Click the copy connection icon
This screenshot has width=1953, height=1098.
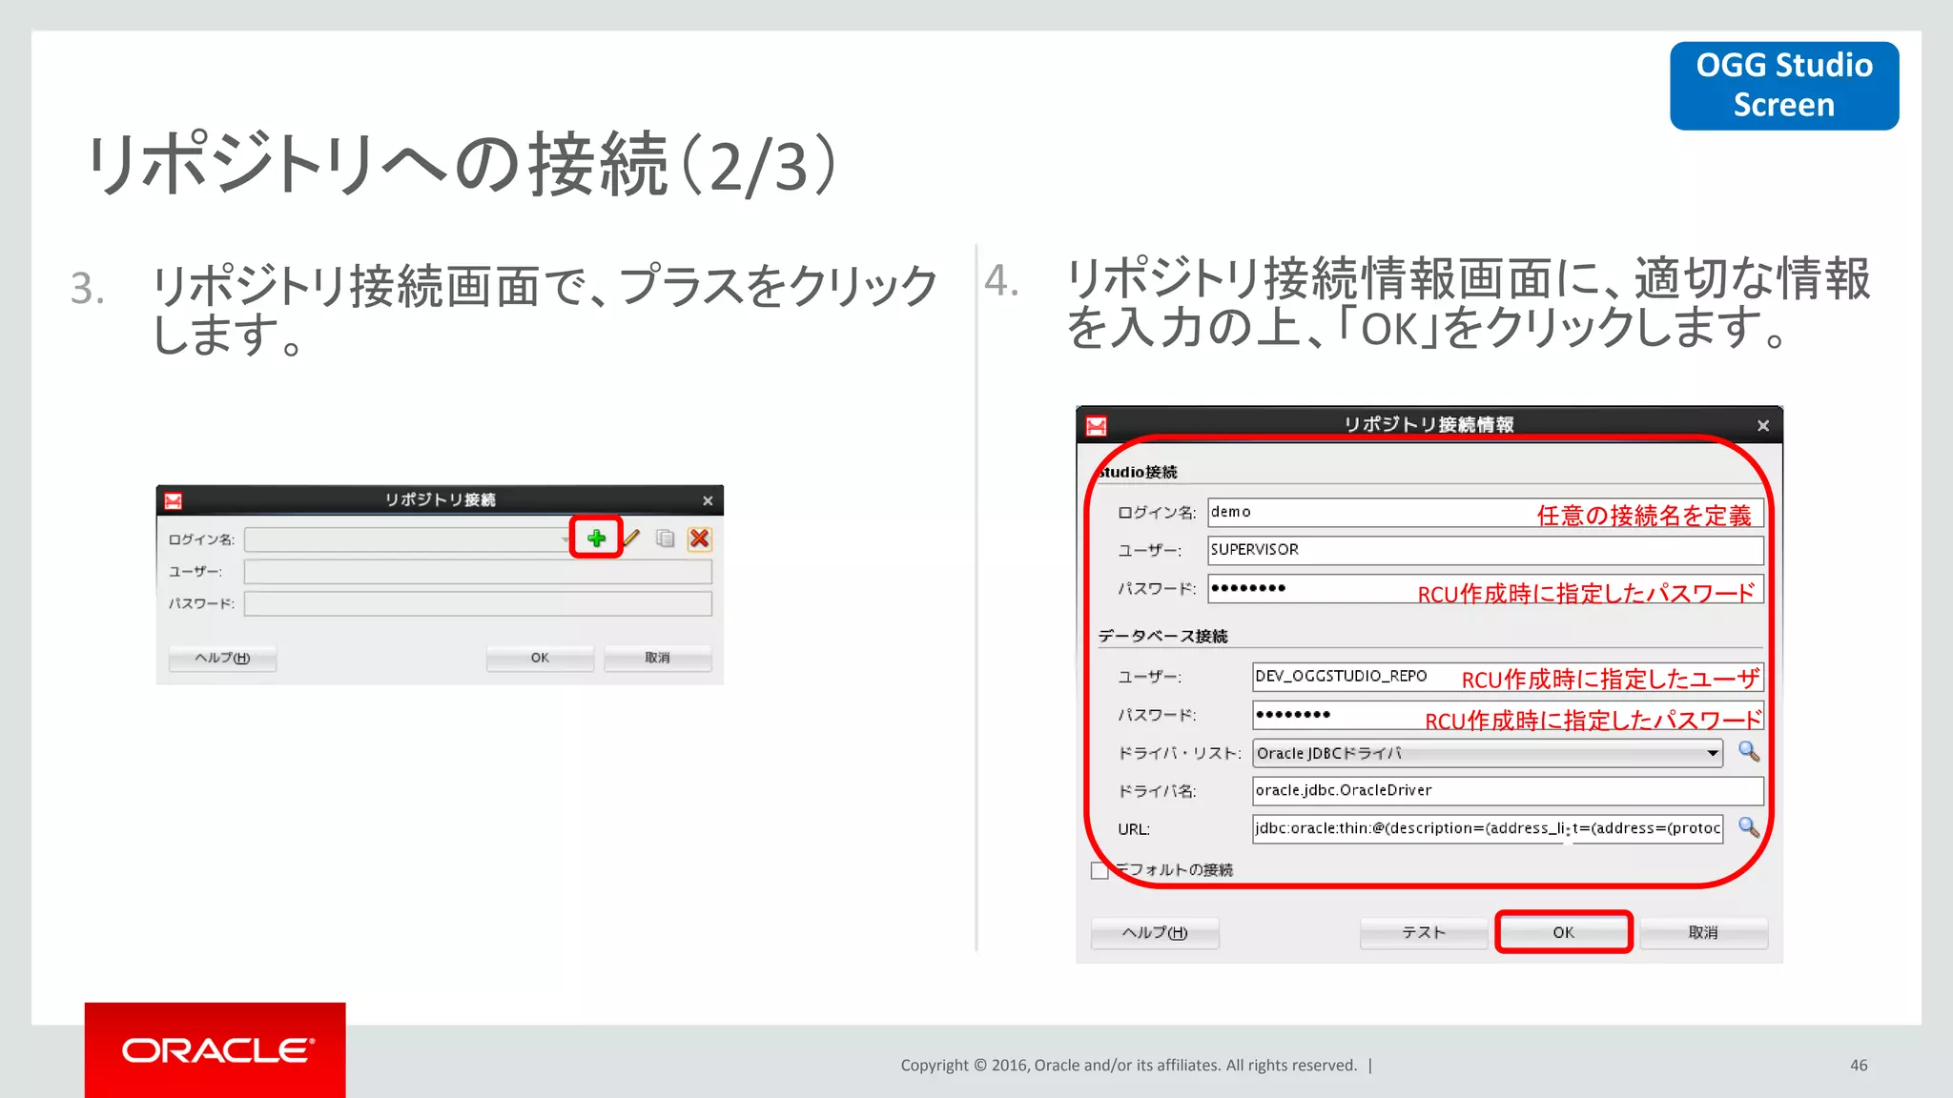coord(666,539)
